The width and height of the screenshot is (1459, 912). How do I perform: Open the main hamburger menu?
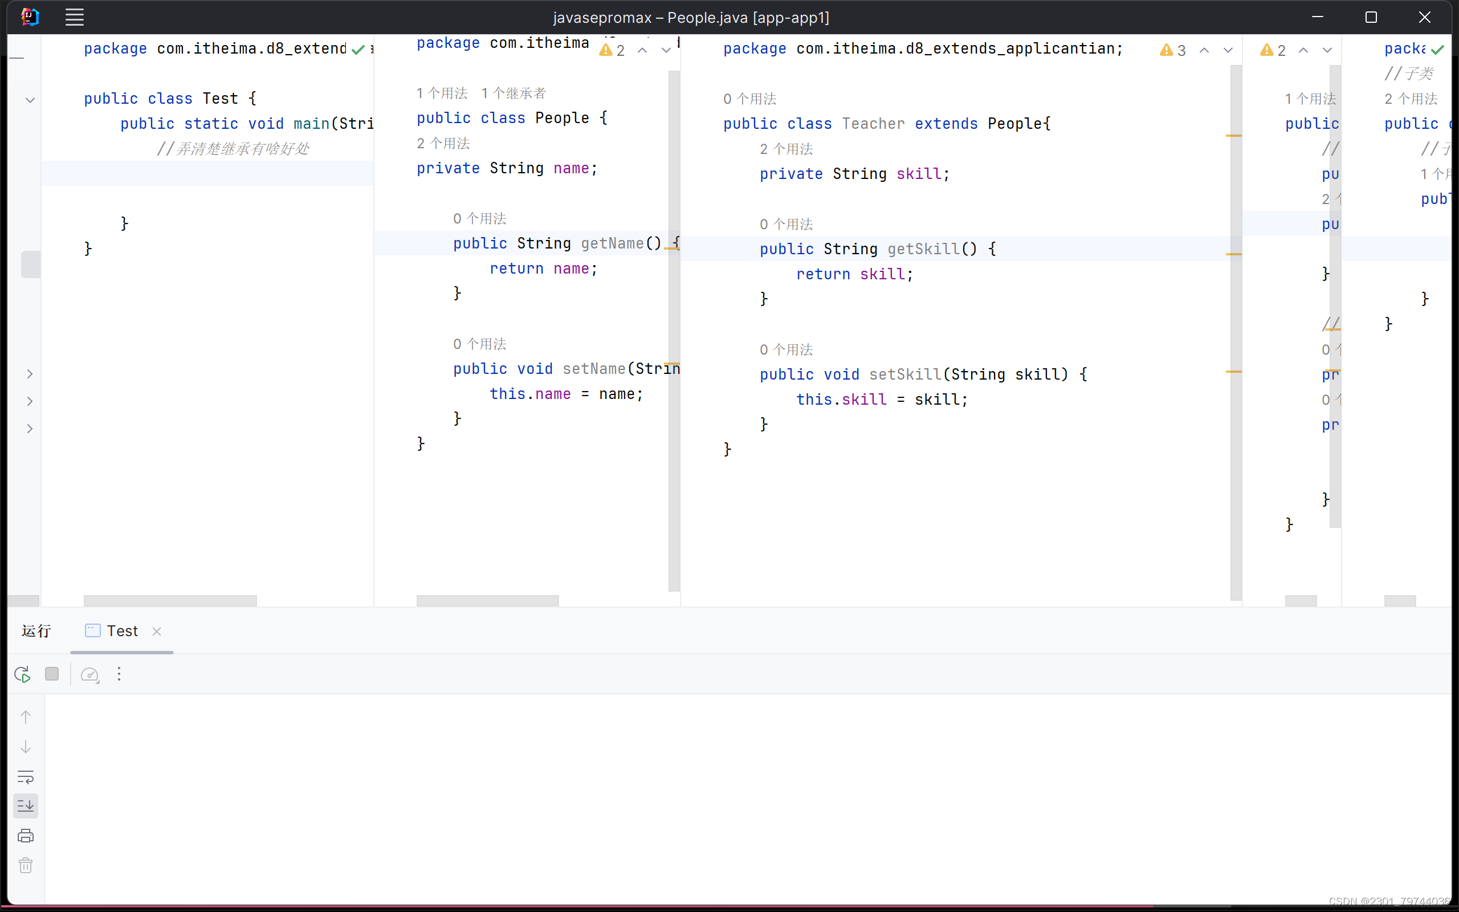coord(74,17)
